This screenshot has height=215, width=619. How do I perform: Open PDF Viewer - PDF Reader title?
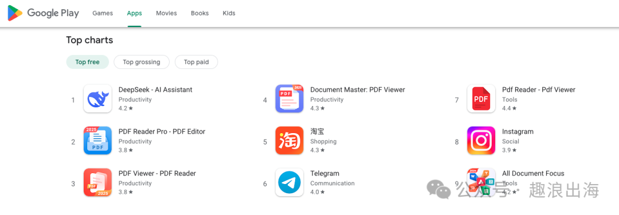coord(157,174)
